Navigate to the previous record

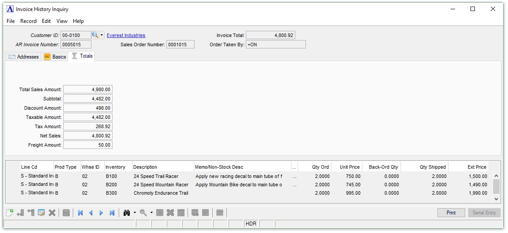coord(91,213)
